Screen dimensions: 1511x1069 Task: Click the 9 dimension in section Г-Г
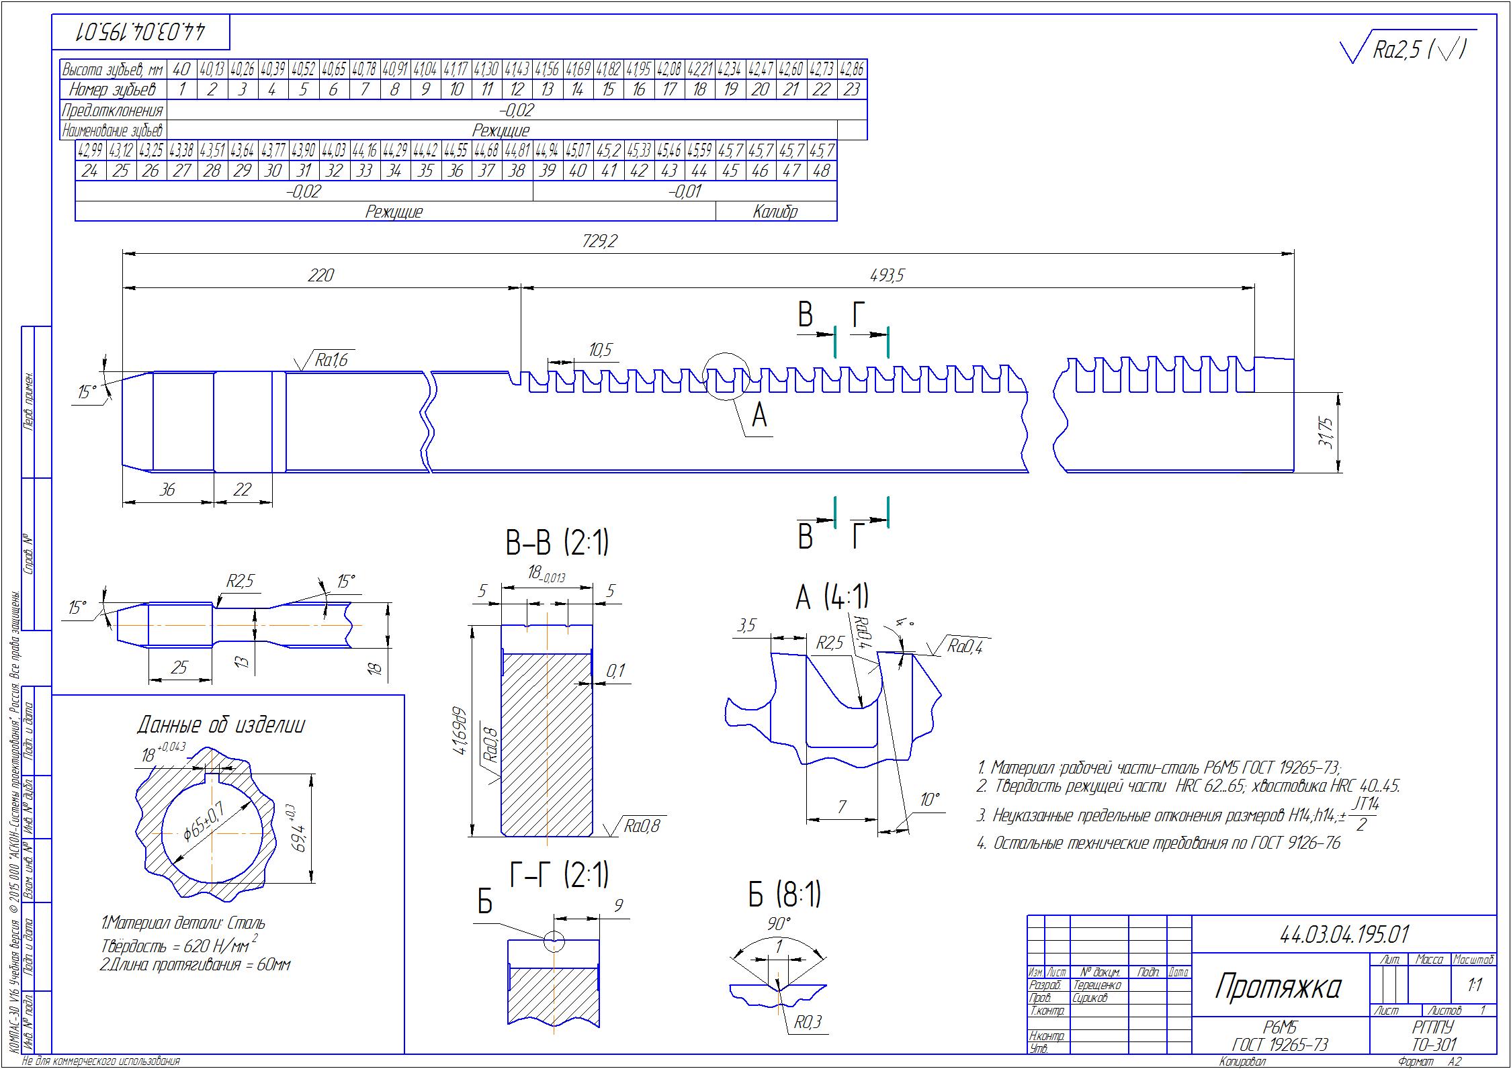tap(618, 906)
